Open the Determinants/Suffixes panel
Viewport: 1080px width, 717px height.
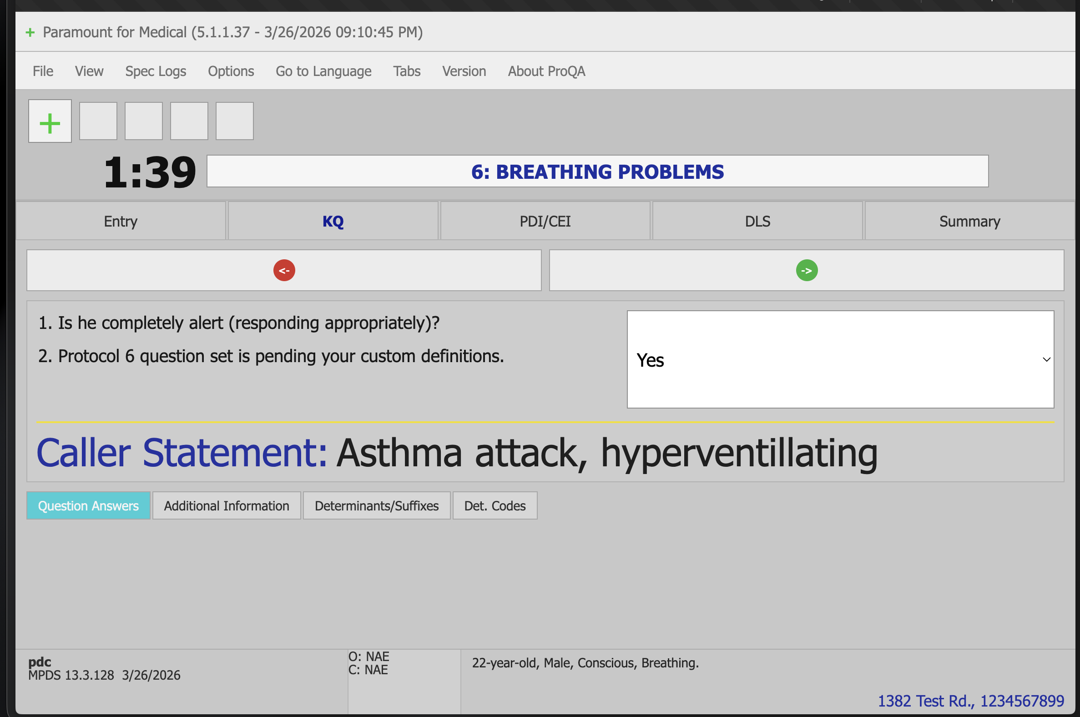click(376, 506)
